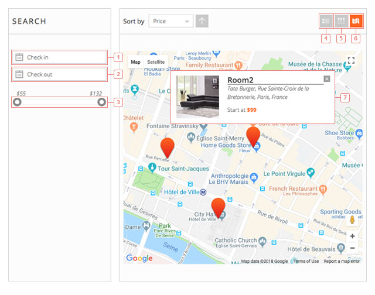Click the Street View pegman icon

tap(352, 219)
